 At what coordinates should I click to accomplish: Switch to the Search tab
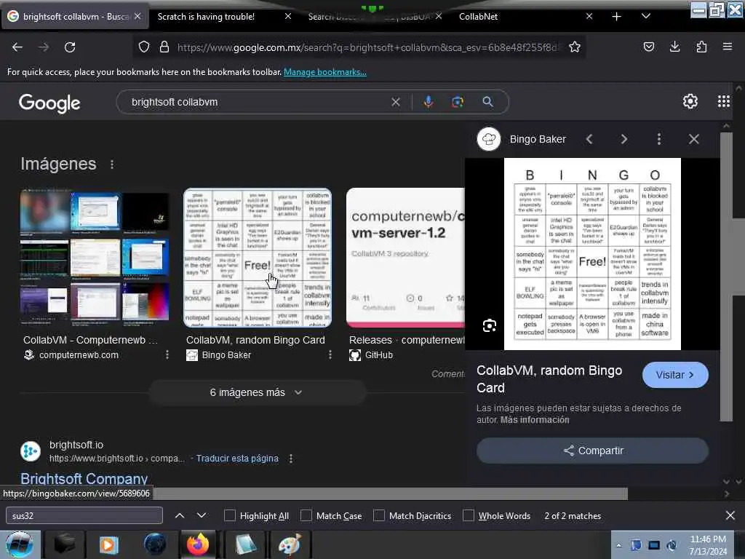370,17
